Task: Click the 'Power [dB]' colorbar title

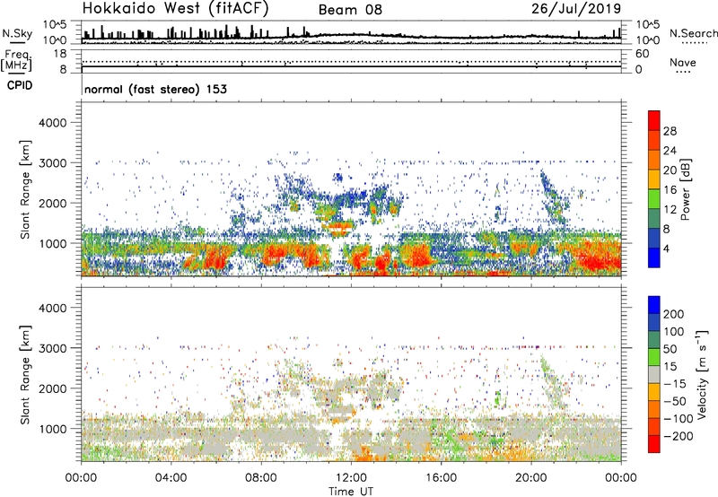Action: coord(686,189)
